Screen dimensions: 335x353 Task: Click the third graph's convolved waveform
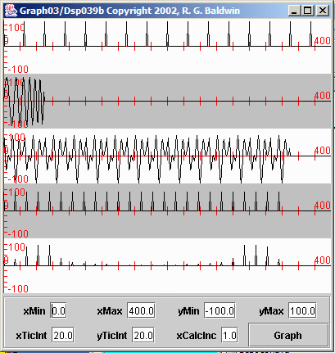point(147,158)
